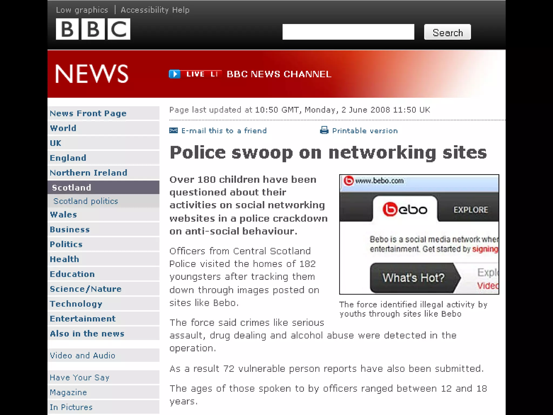Go to the Have Your Say page

pyautogui.click(x=79, y=377)
